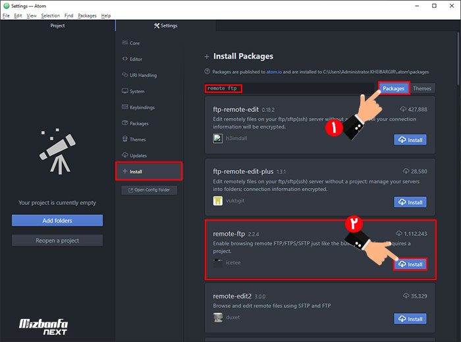Open the System settings section
The height and width of the screenshot is (342, 461).
[x=137, y=91]
